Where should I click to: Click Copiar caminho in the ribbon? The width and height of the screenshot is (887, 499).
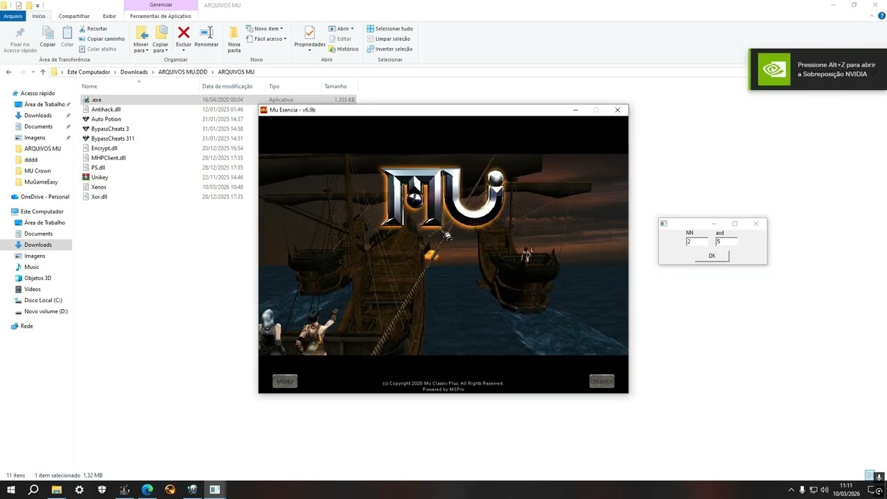(101, 39)
